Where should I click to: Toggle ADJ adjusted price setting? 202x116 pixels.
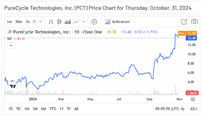point(194,109)
